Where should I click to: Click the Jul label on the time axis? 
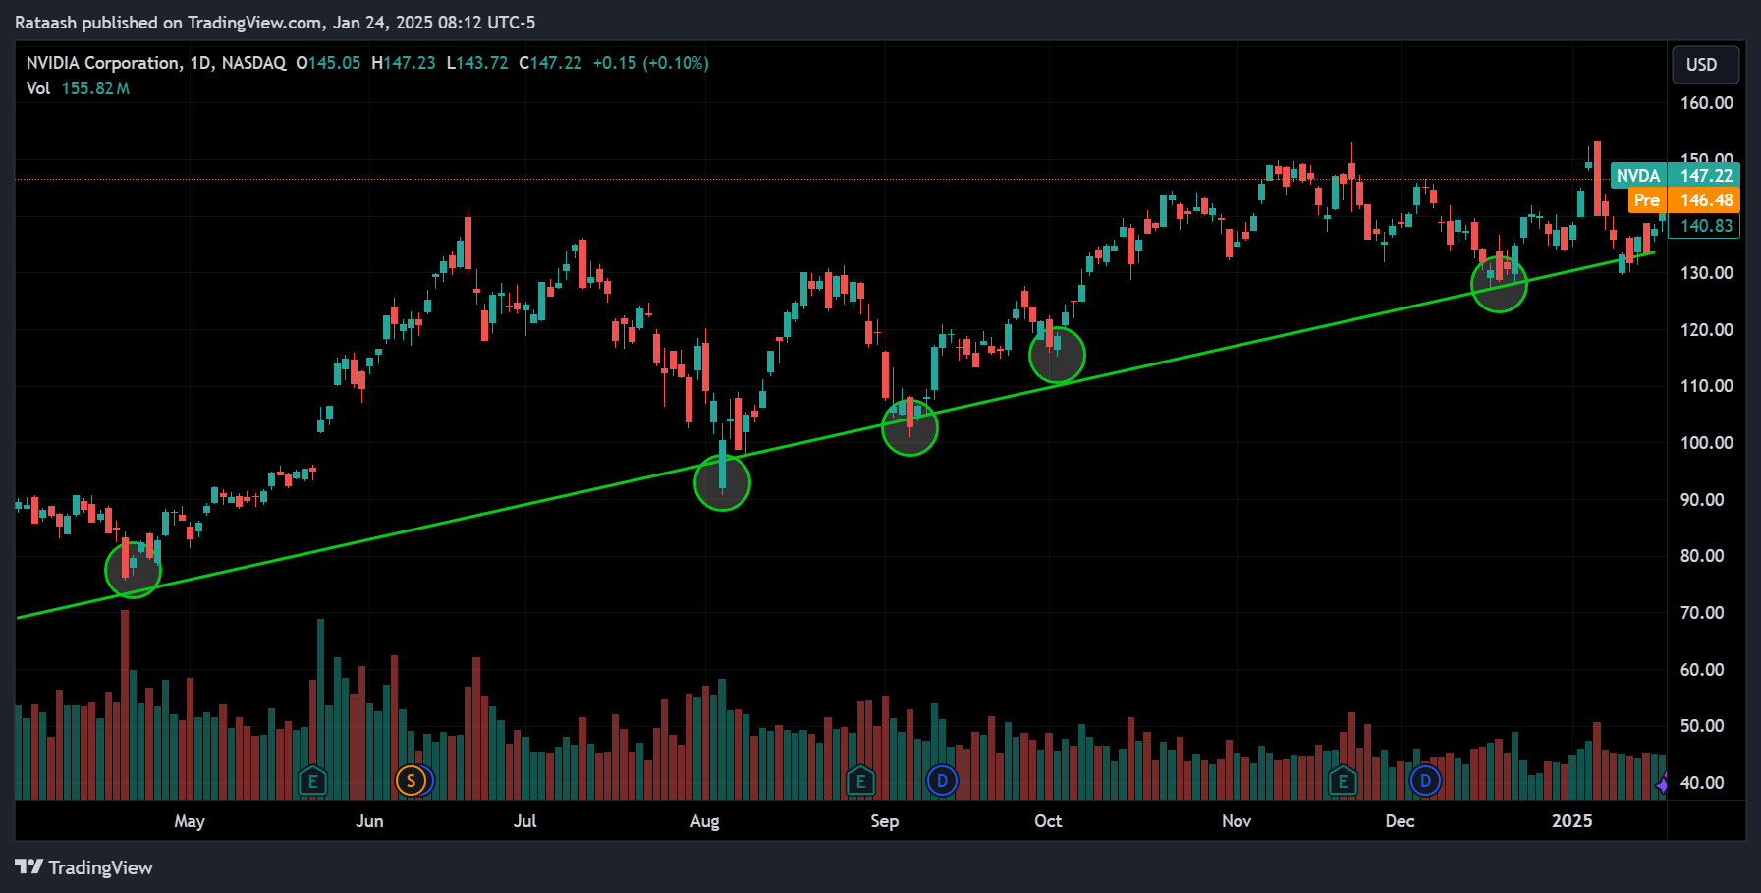point(525,821)
